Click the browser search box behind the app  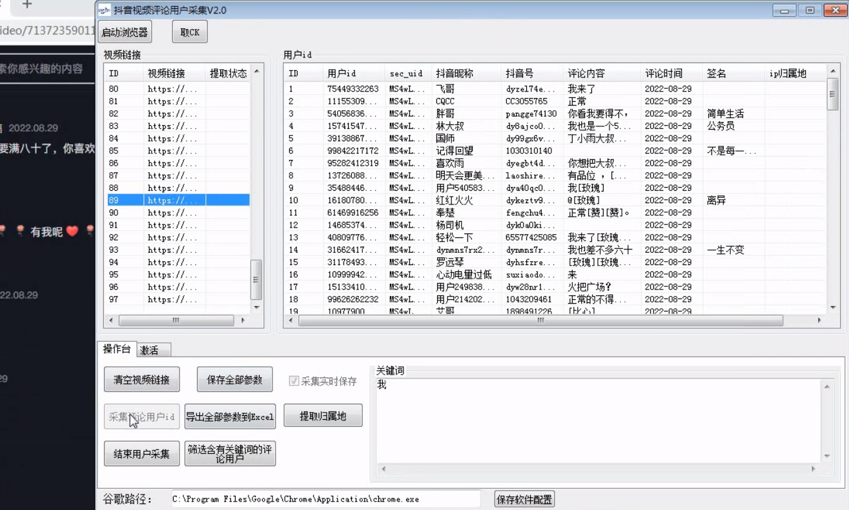48,69
